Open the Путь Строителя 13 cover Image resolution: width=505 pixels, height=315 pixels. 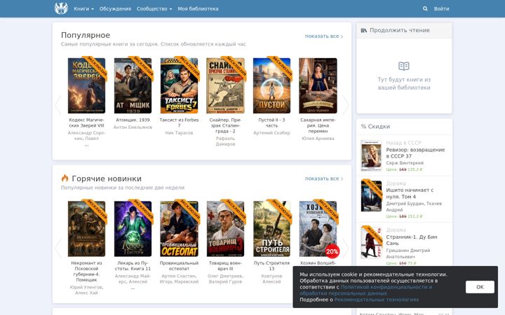272,228
